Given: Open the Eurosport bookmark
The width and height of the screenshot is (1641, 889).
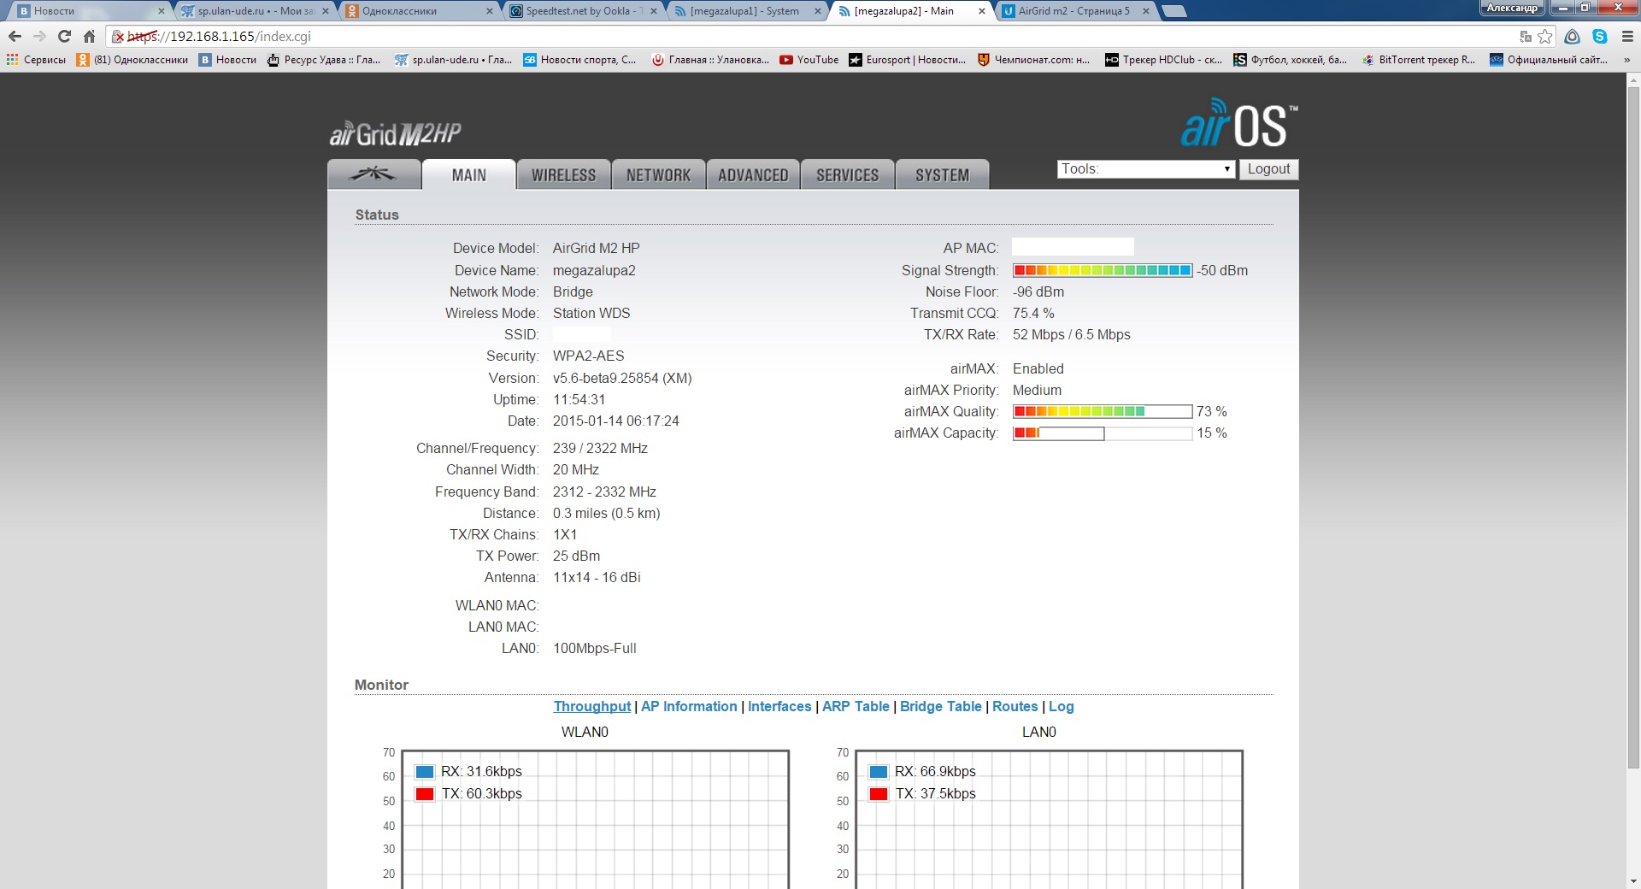Looking at the screenshot, I should point(908,60).
